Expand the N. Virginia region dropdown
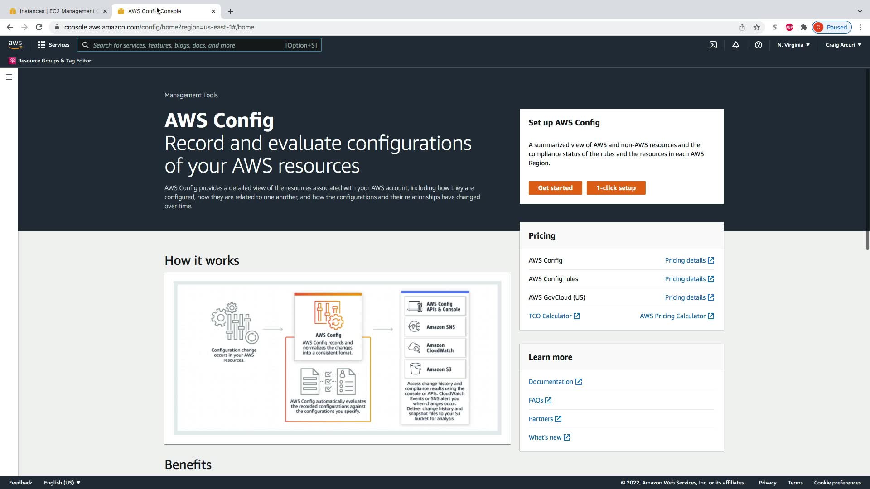870x489 pixels. 793,45
